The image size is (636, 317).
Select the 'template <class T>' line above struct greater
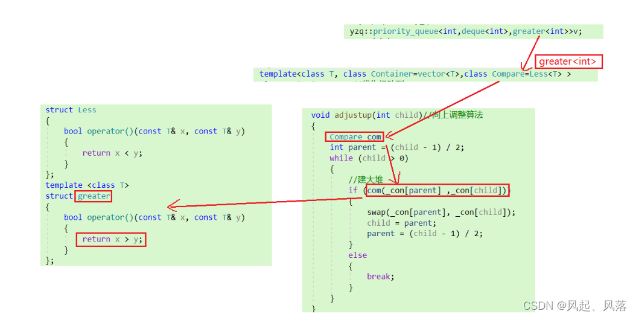coord(87,185)
